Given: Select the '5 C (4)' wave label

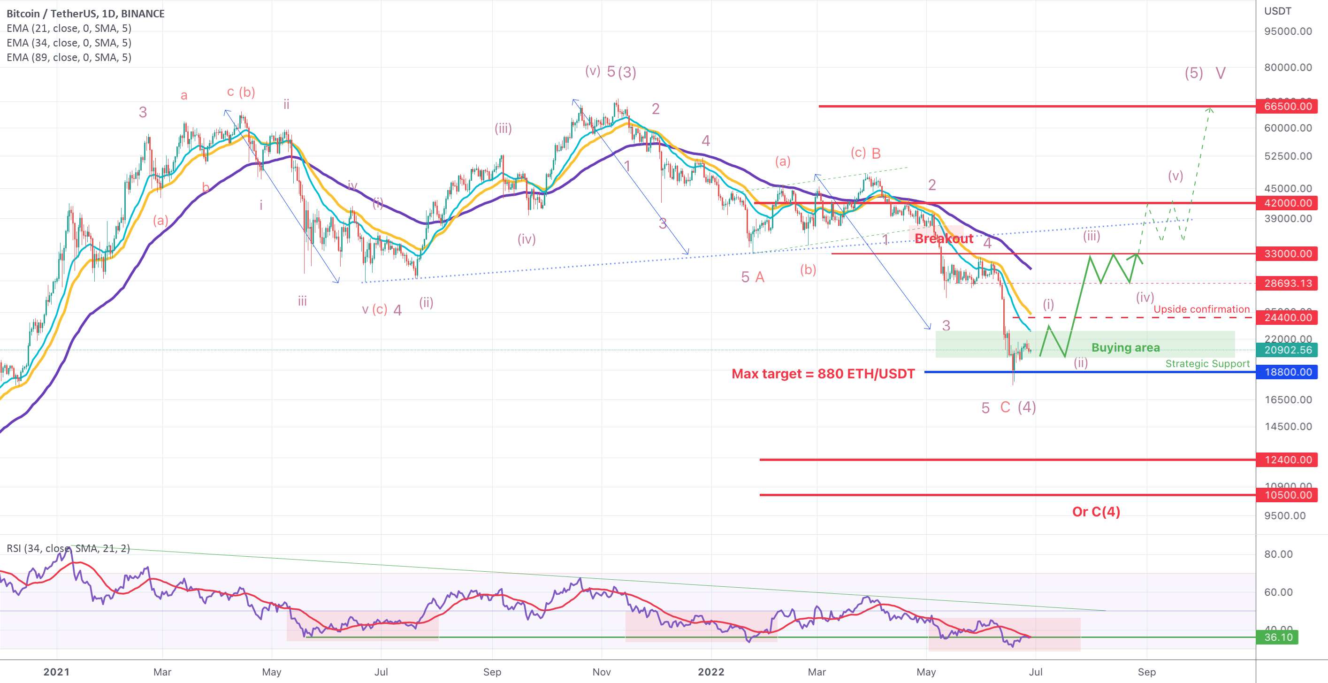Looking at the screenshot, I should click(x=1008, y=407).
